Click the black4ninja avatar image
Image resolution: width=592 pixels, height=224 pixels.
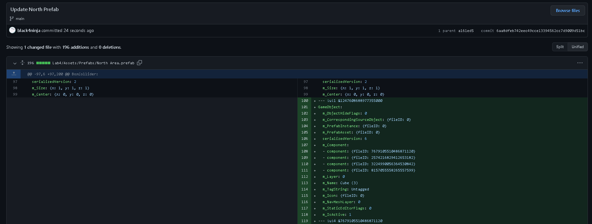(x=12, y=30)
